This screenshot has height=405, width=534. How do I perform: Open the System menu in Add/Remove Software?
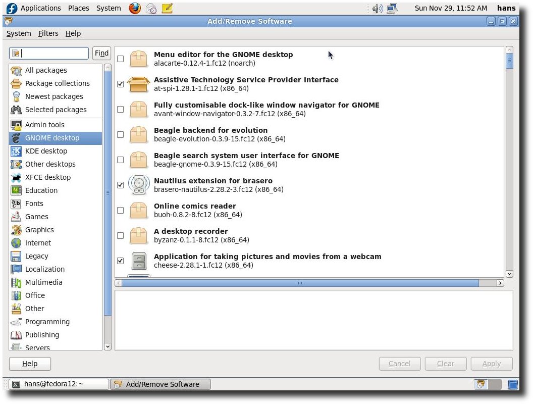coord(19,33)
